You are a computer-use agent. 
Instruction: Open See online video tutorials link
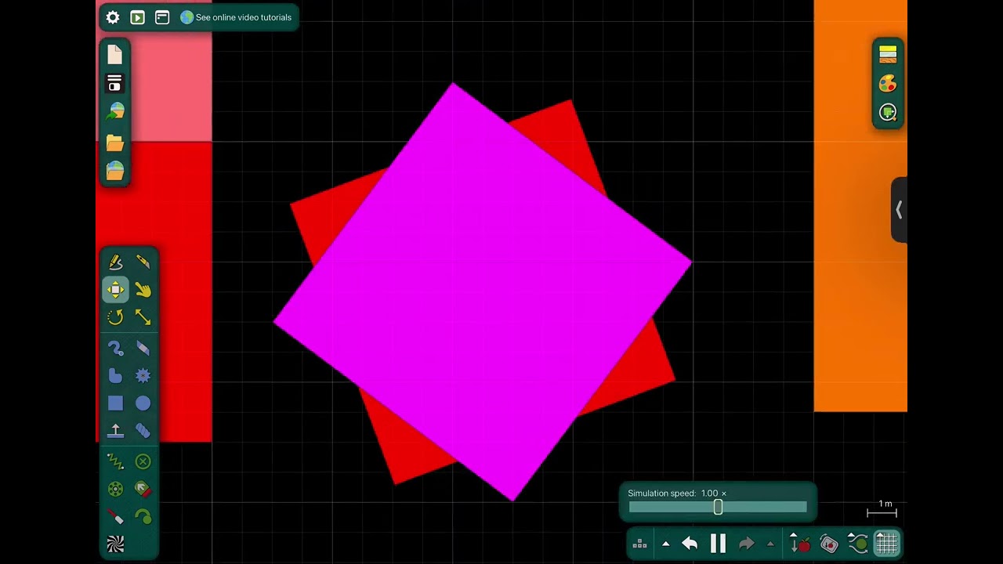tap(236, 17)
